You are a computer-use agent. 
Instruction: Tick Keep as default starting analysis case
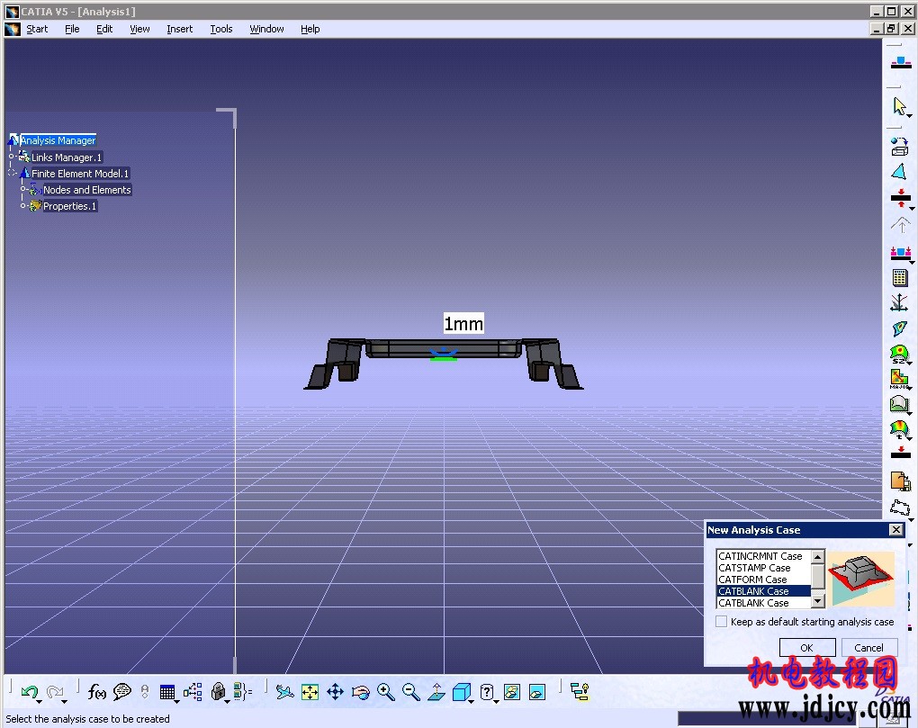tap(721, 622)
